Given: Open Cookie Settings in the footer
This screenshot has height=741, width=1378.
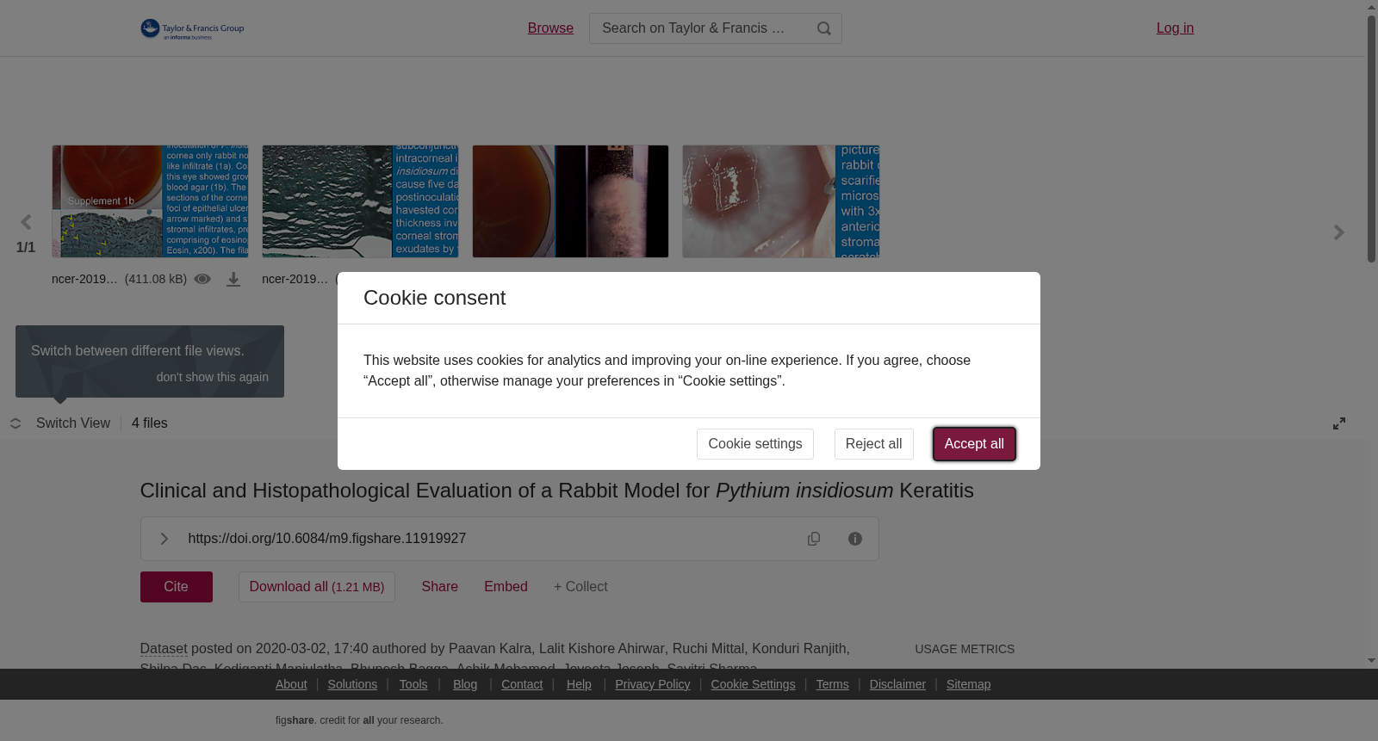Looking at the screenshot, I should point(754,684).
